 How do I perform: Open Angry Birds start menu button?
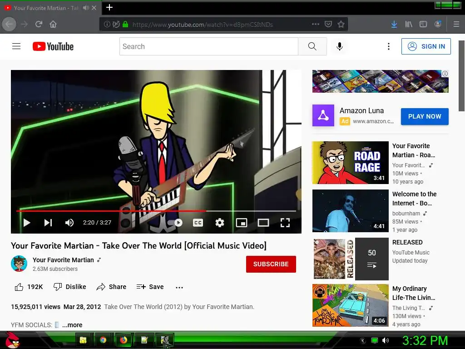click(12, 340)
